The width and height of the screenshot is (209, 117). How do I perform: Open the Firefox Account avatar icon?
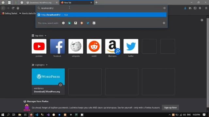(x=200, y=8)
